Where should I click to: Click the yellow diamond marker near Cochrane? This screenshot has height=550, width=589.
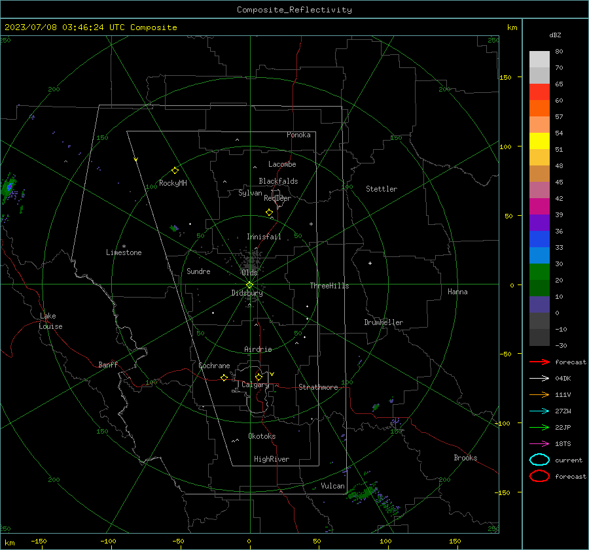pos(224,377)
